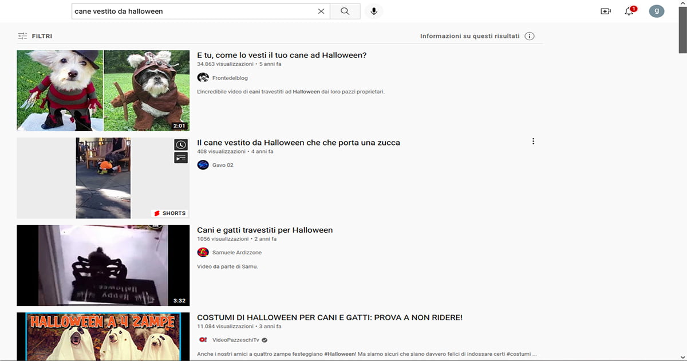Open the notifications bell
The height and width of the screenshot is (361, 687).
629,11
